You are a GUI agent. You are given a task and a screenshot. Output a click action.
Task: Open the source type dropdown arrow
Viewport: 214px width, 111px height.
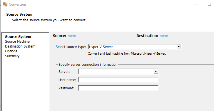click(179, 47)
